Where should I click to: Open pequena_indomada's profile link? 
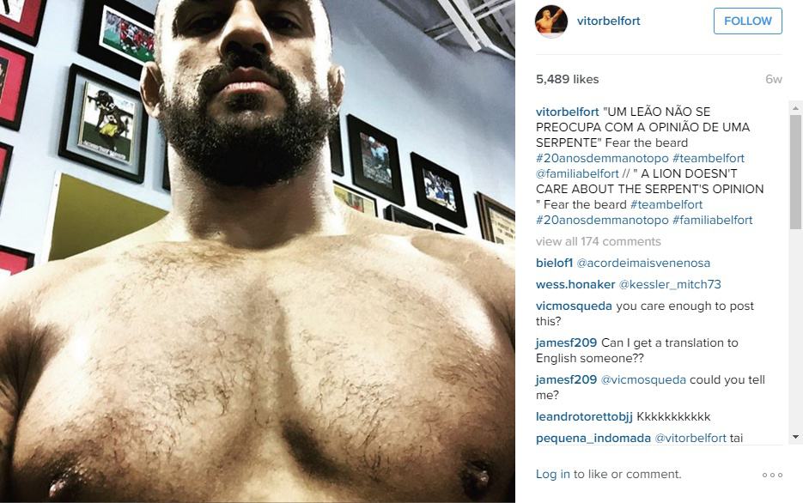tap(593, 438)
